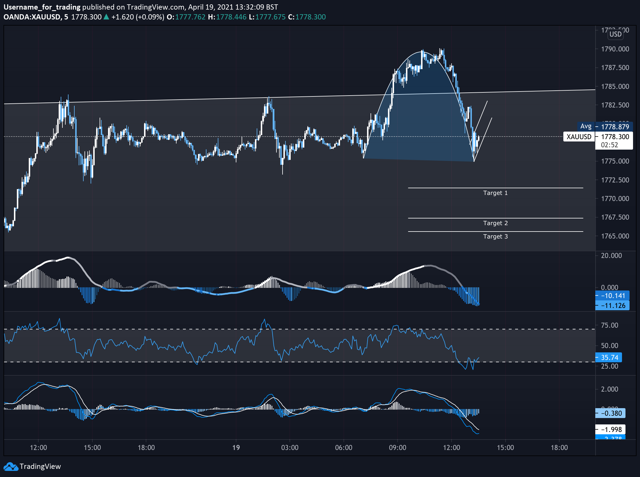Click the OANDA:XAUUSD, 5 symbol title
640x477 pixels.
coord(36,17)
